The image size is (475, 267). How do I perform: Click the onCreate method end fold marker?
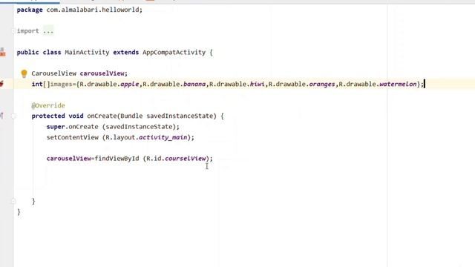13,201
